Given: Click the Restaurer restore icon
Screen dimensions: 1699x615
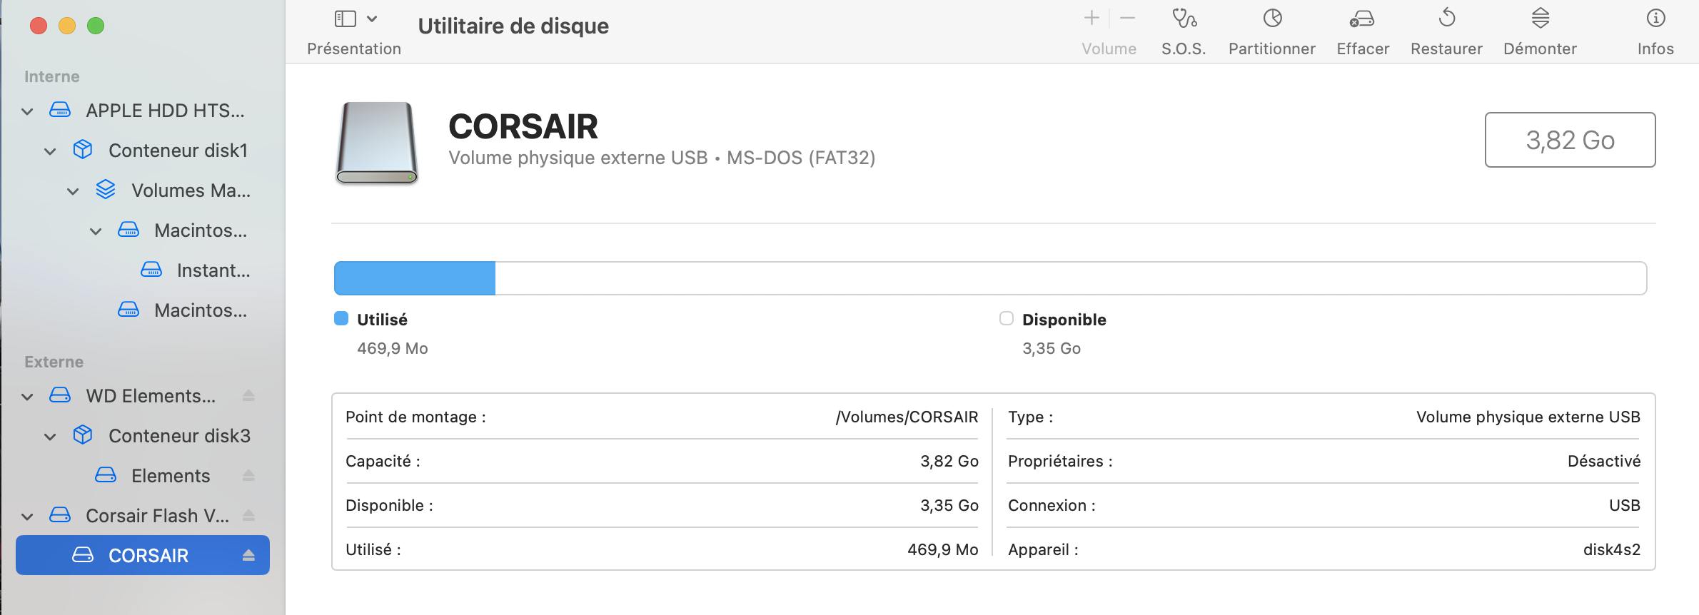Looking at the screenshot, I should (x=1446, y=19).
